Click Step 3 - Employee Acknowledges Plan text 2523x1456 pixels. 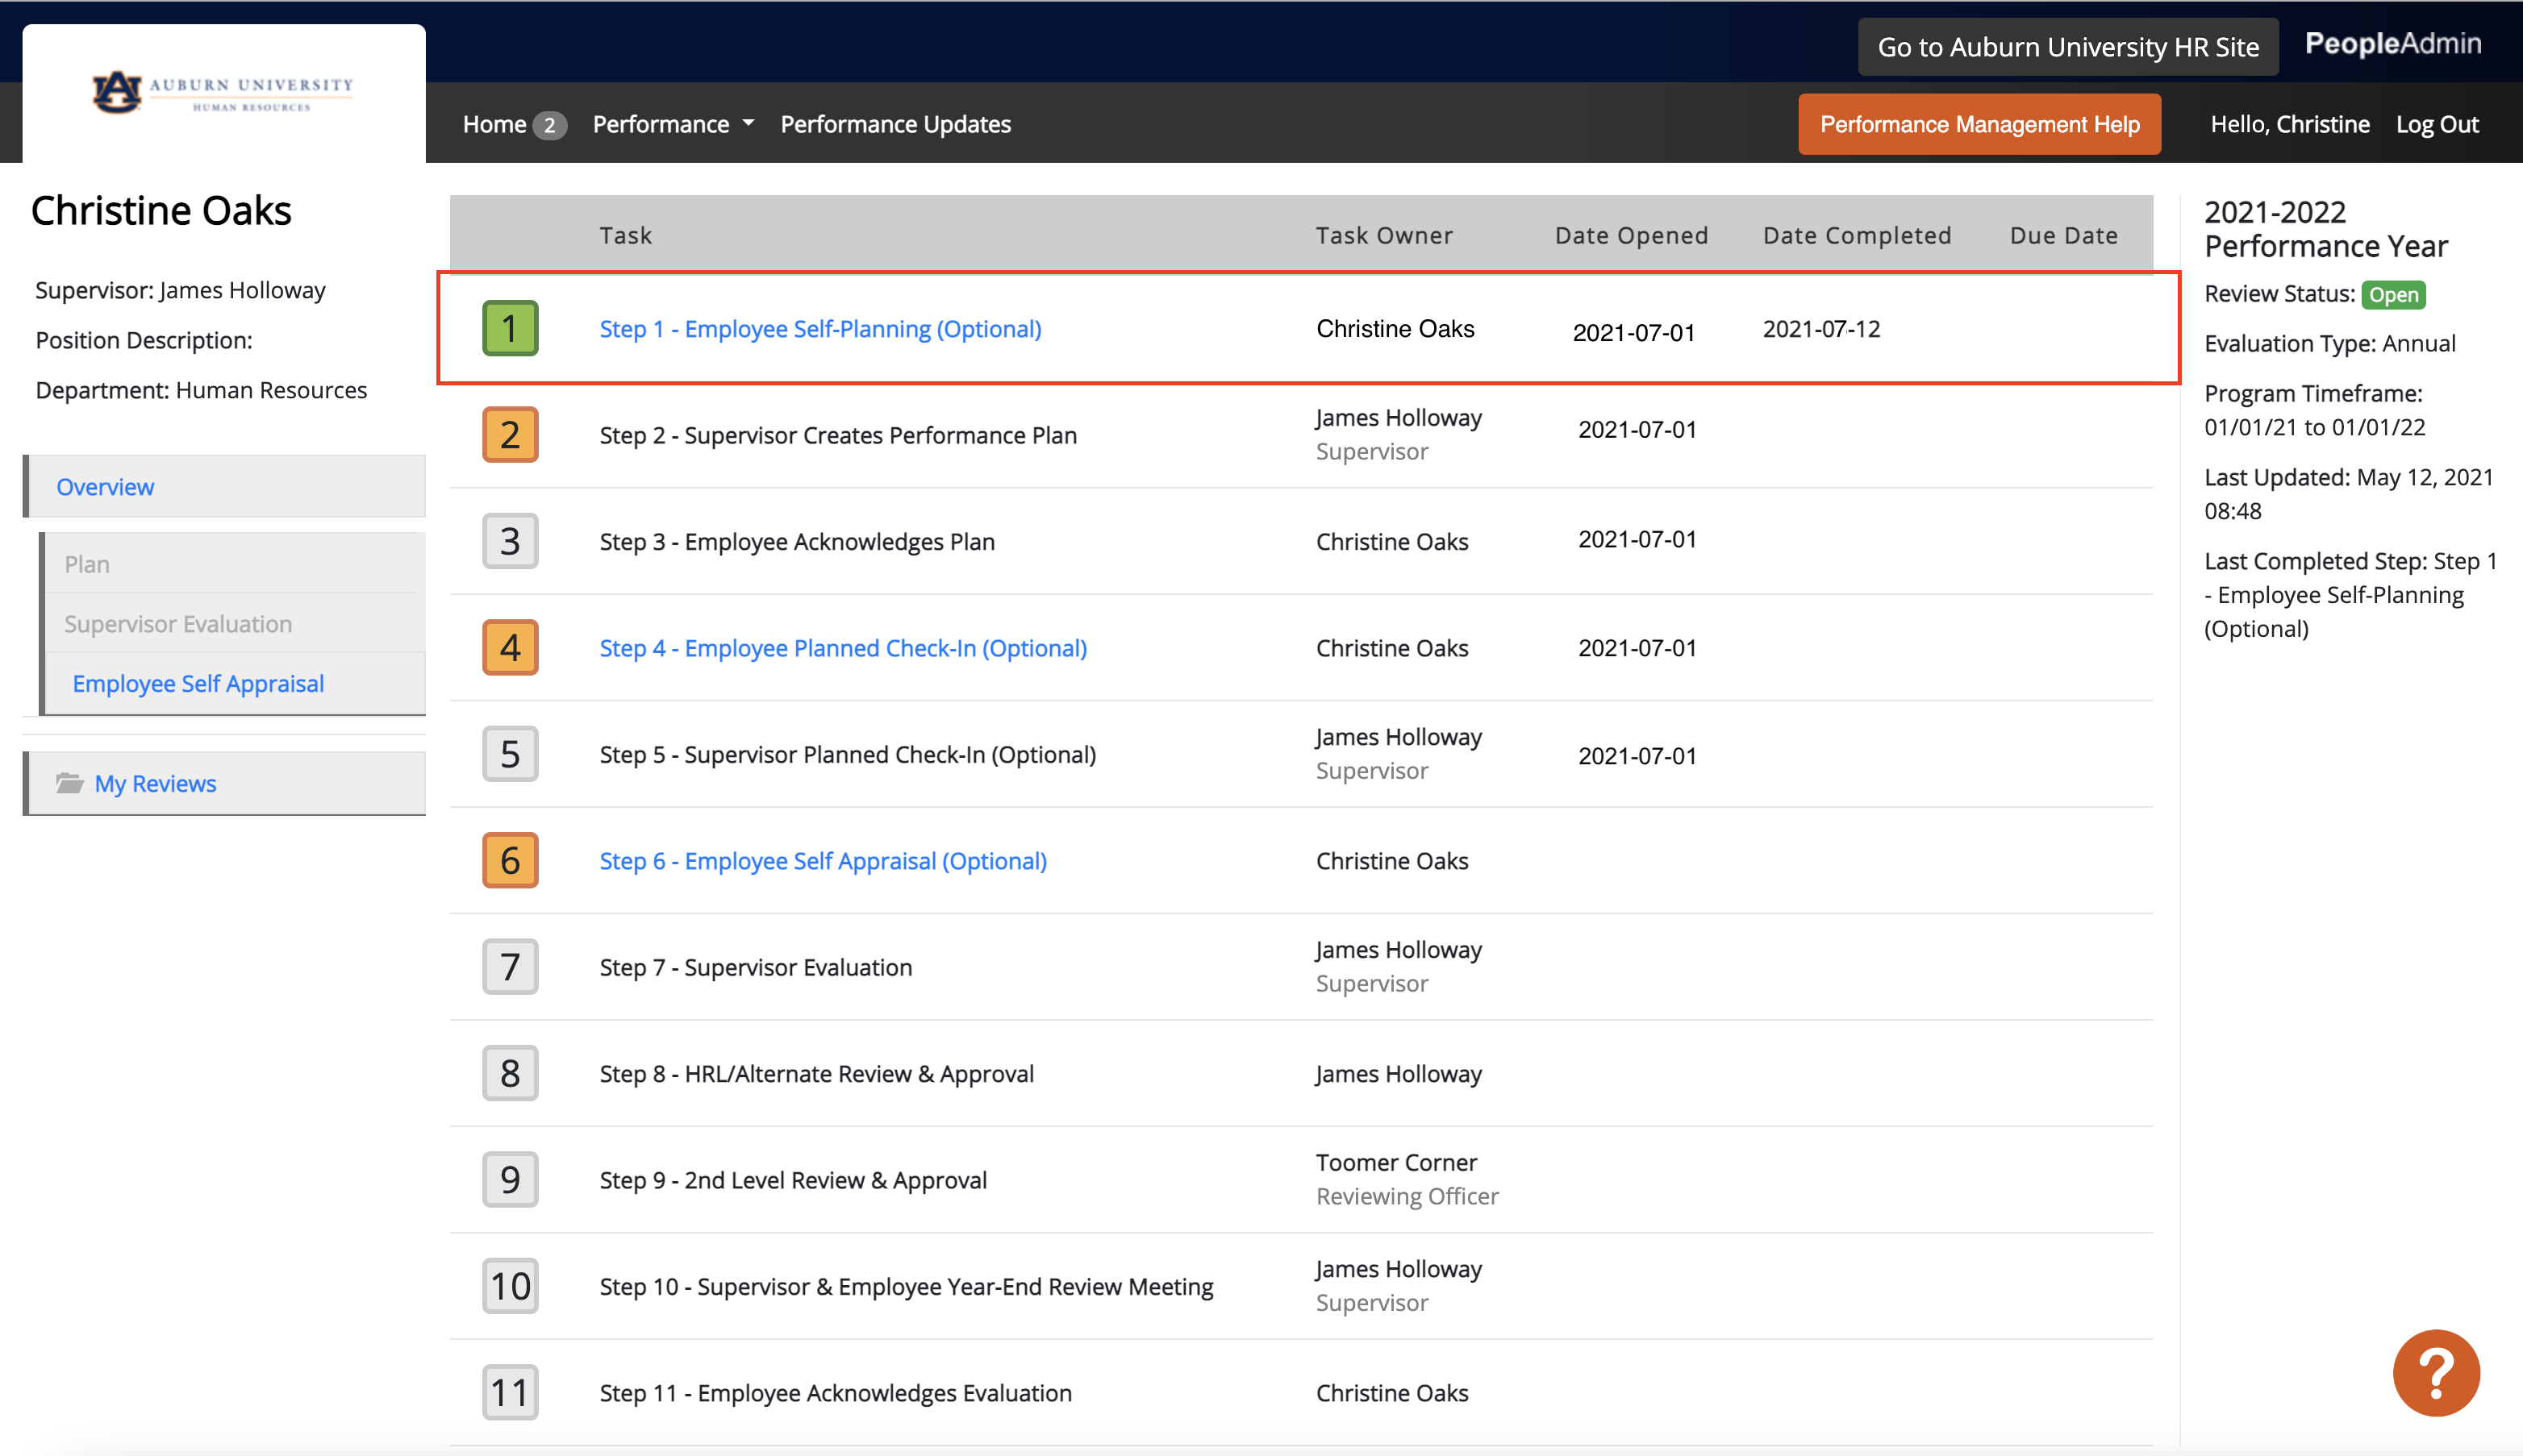pyautogui.click(x=798, y=542)
